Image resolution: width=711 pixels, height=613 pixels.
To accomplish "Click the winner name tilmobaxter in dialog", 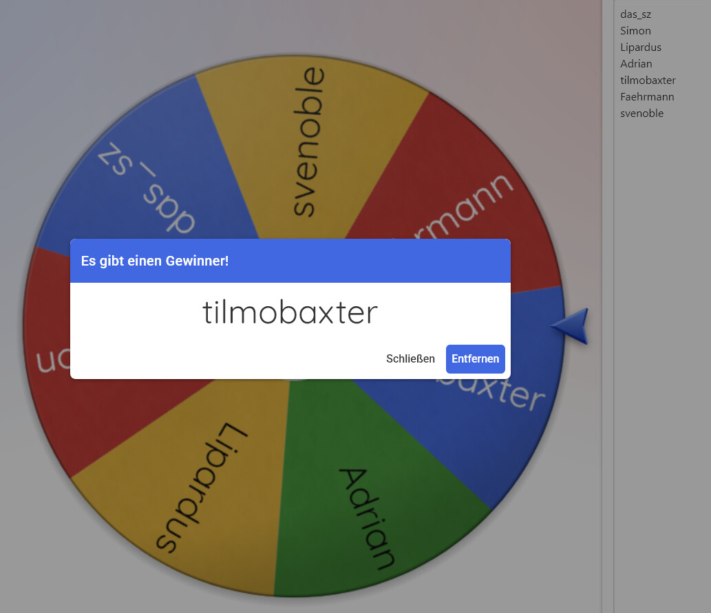I will click(290, 313).
